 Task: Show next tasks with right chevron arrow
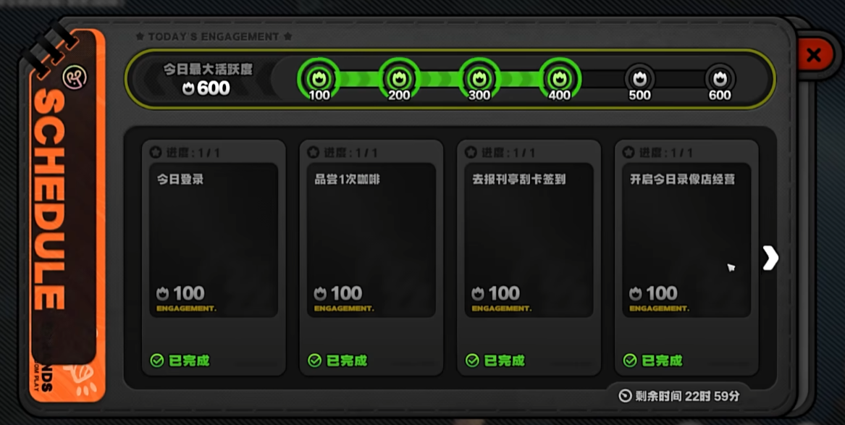[770, 258]
